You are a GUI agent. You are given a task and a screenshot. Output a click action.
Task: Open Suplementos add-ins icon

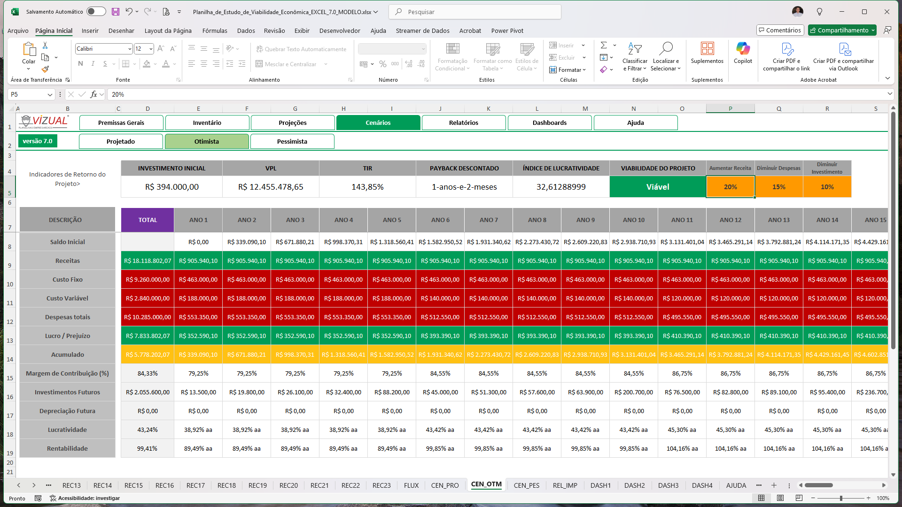(x=707, y=49)
